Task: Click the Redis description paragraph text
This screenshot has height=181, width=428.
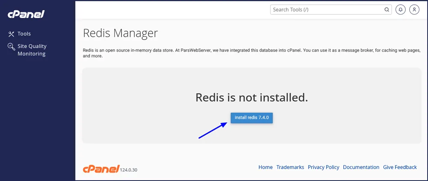Action: (x=249, y=53)
